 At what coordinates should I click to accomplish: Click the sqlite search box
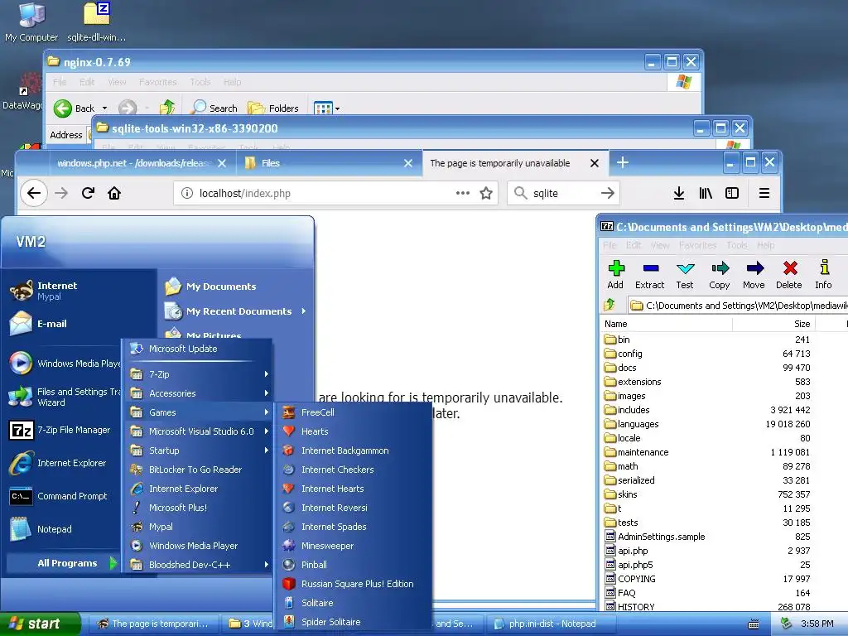point(563,193)
